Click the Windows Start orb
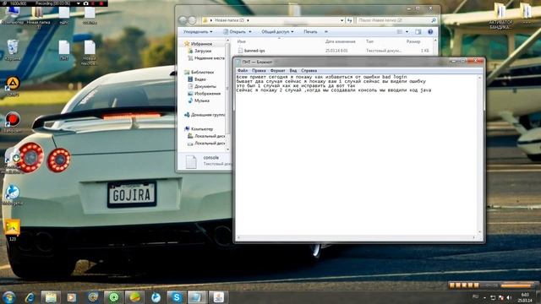541x304 pixels. [8, 297]
